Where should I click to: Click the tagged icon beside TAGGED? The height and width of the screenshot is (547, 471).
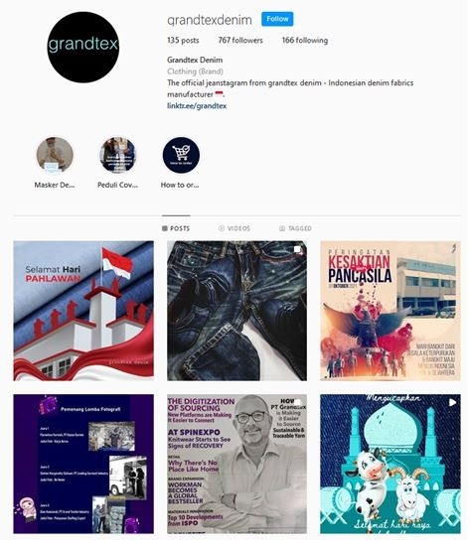tap(282, 228)
